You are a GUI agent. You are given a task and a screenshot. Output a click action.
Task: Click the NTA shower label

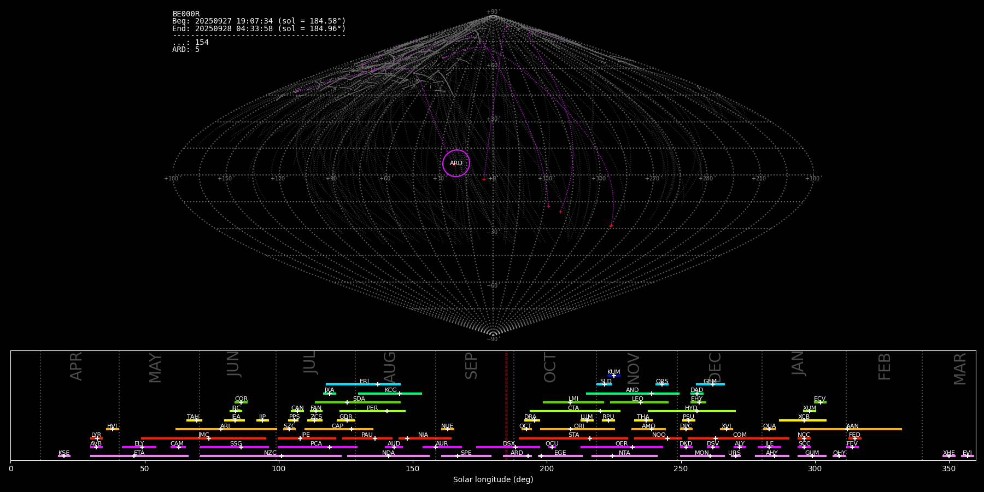[x=624, y=453]
